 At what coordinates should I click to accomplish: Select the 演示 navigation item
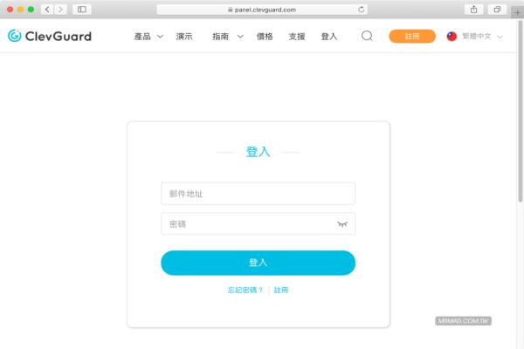click(x=184, y=37)
